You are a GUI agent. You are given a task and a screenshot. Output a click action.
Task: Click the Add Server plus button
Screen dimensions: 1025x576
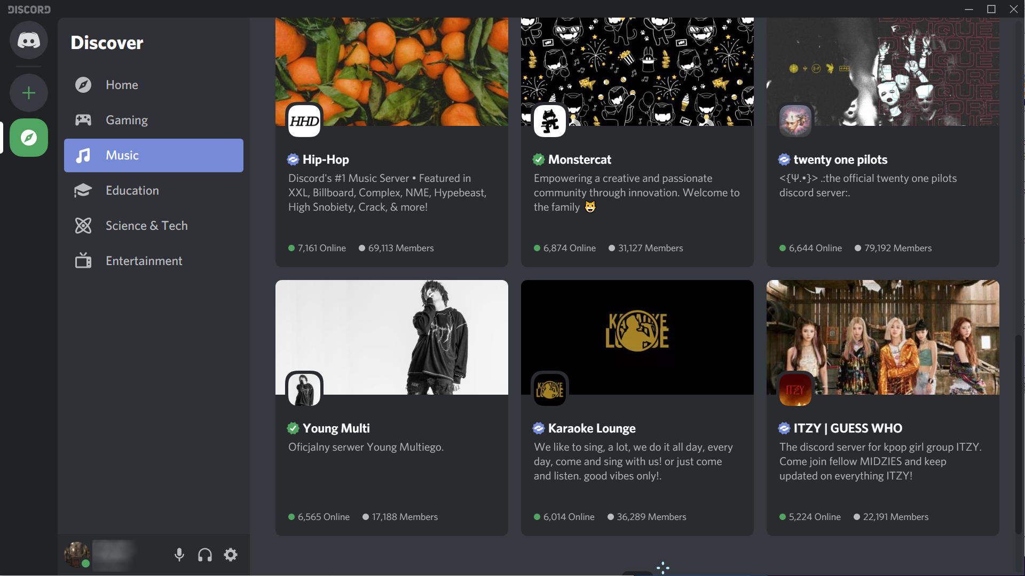click(28, 92)
